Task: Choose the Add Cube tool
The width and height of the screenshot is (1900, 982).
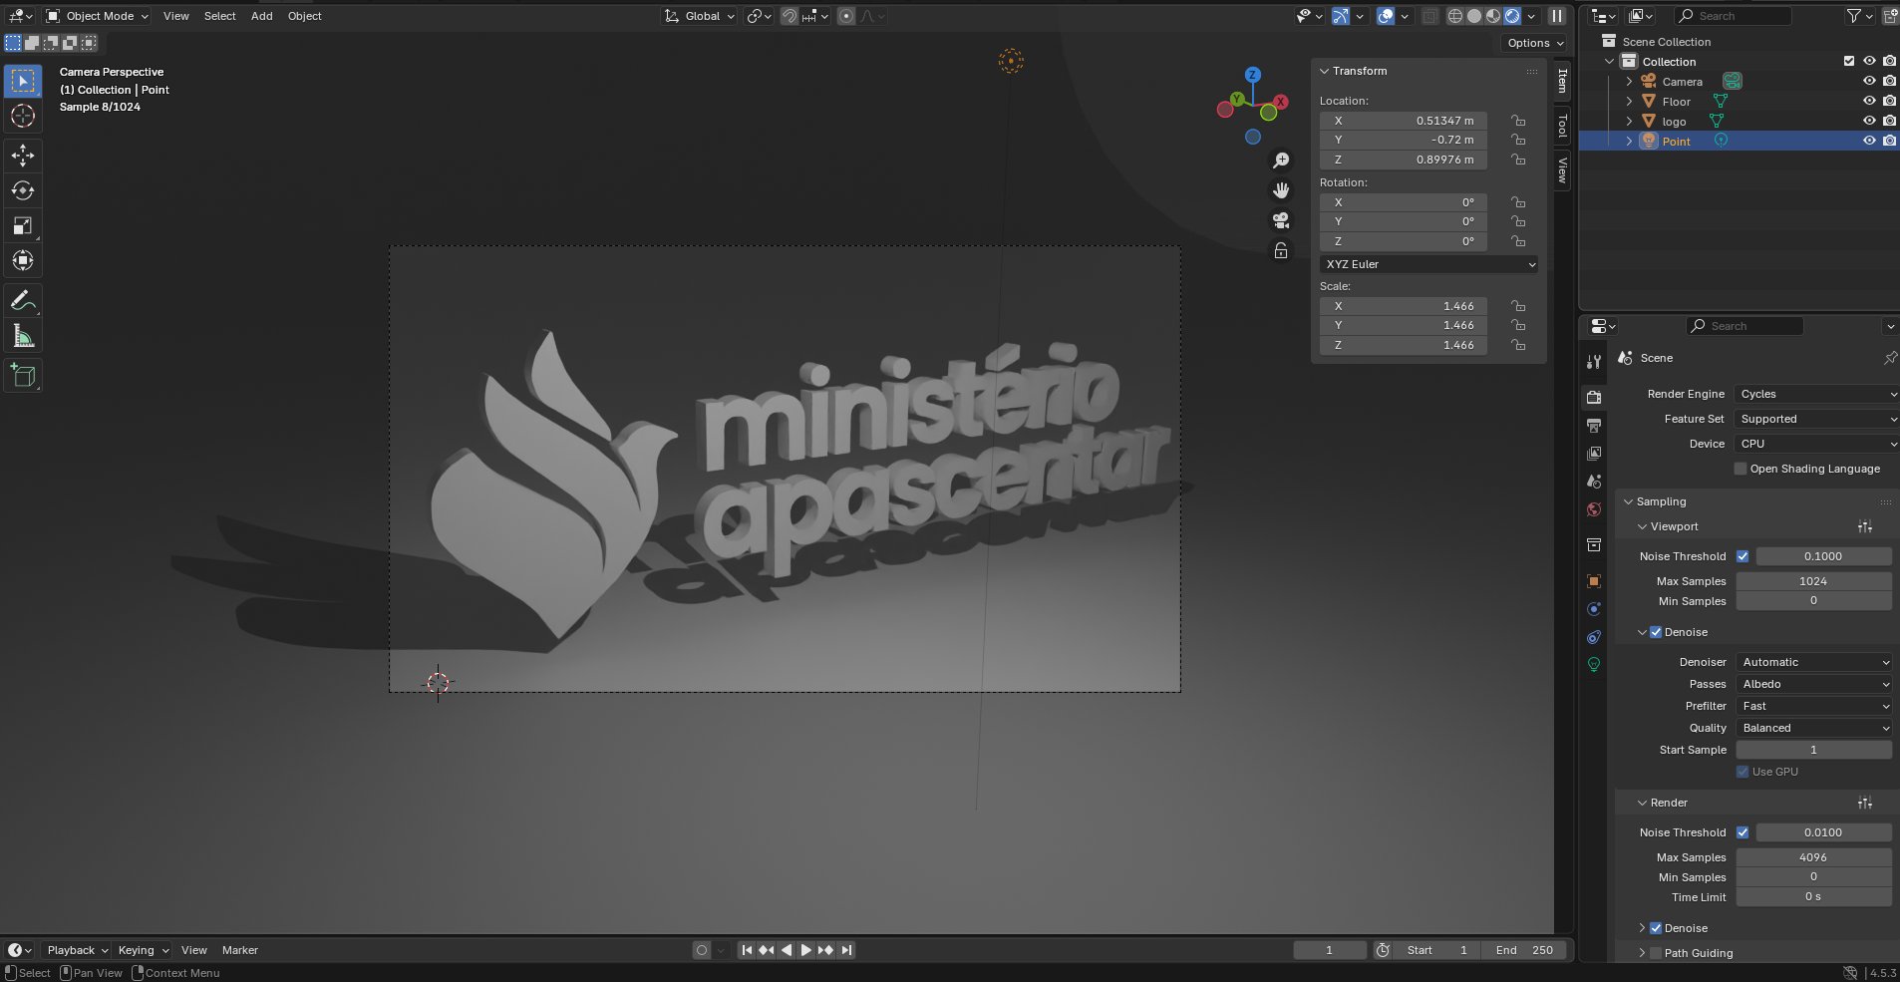Action: click(23, 376)
